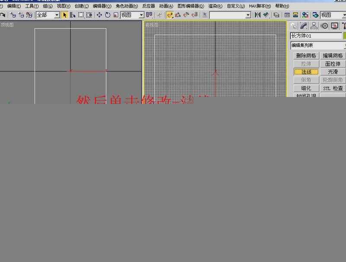
Task: Open the 编辑集列表 modifier list dropdown
Action: [x=318, y=45]
